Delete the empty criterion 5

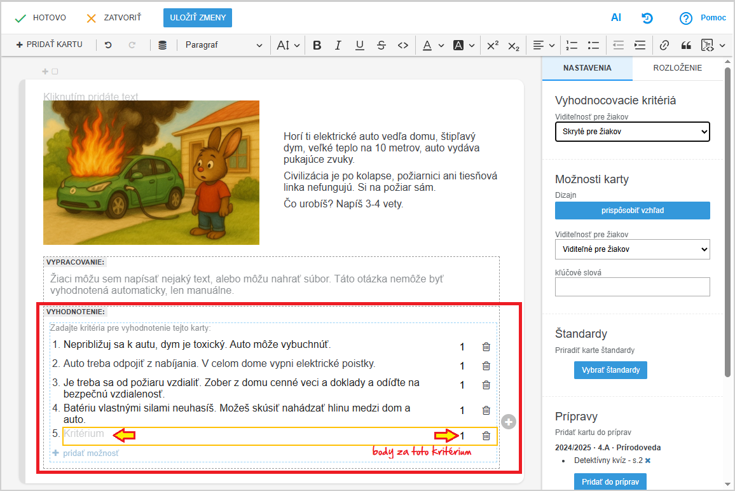486,436
